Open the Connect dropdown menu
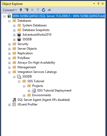Screen dimensions: 107x136 click(x=10, y=10)
